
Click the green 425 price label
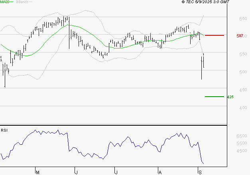[230, 97]
